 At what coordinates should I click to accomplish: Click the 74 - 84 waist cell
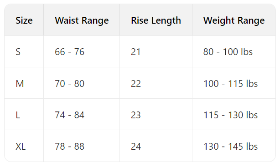coord(82,114)
